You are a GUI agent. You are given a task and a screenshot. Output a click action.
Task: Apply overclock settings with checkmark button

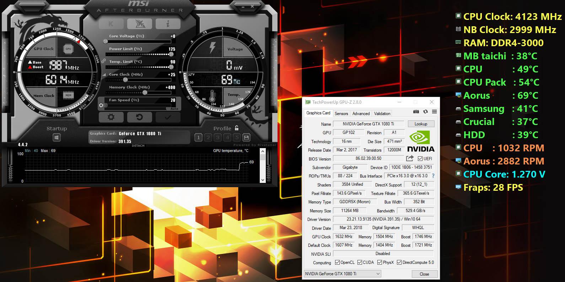tap(168, 117)
